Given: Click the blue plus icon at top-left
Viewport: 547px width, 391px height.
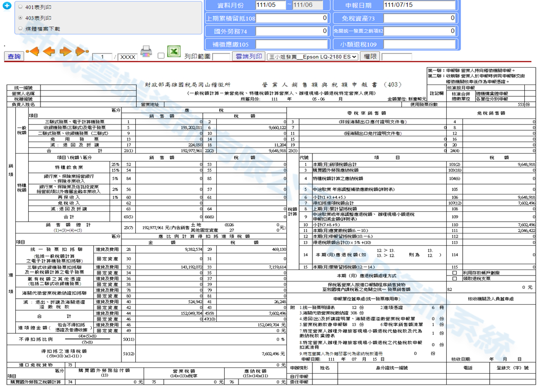Looking at the screenshot, I should click(6, 5).
